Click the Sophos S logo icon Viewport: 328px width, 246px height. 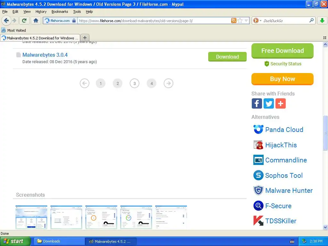coord(258,175)
